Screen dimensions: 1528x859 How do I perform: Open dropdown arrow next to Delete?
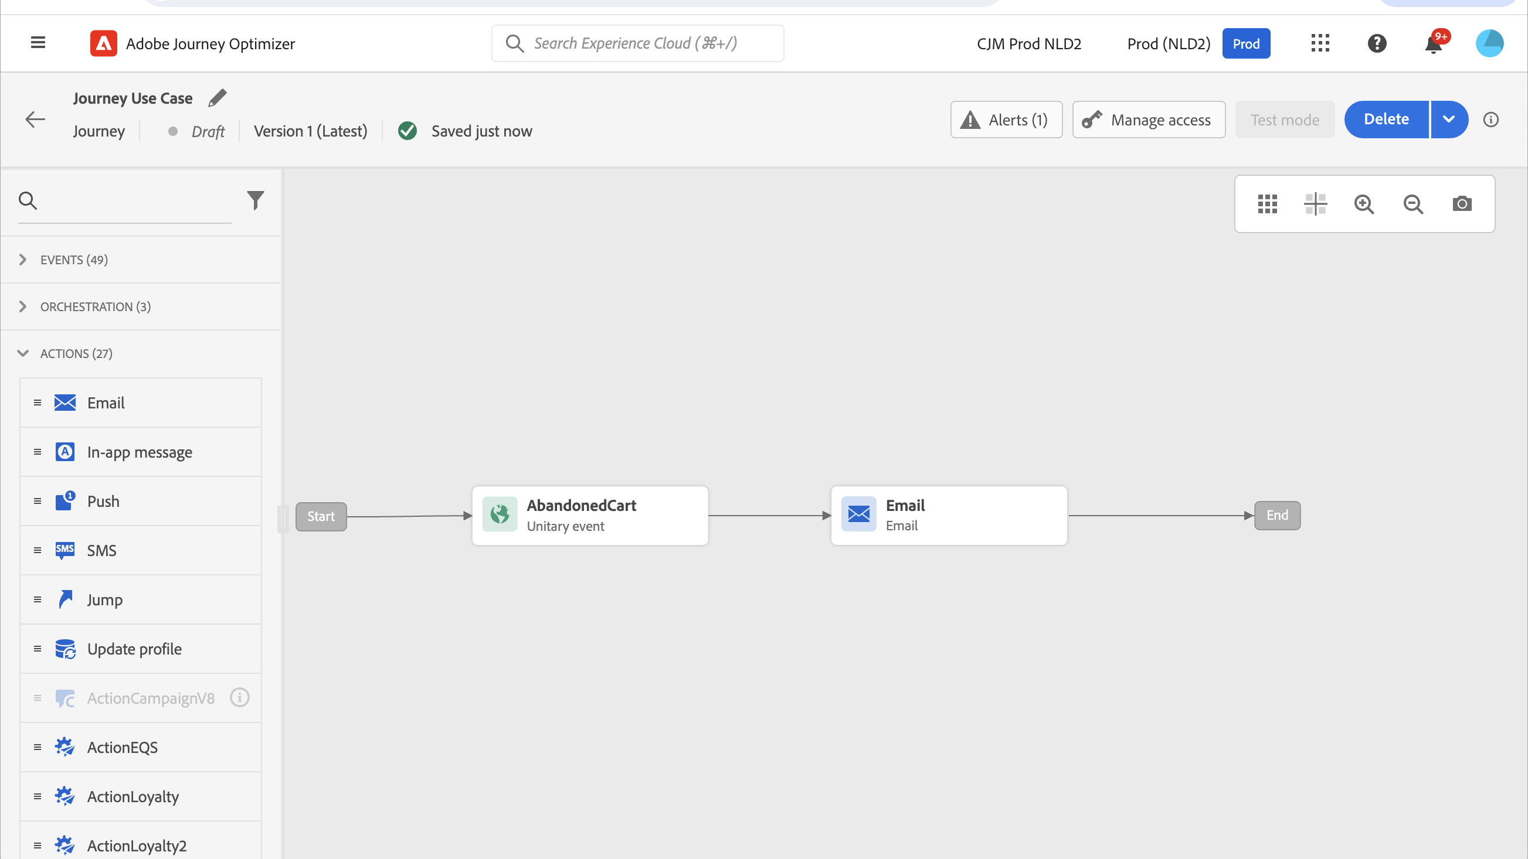[1448, 120]
